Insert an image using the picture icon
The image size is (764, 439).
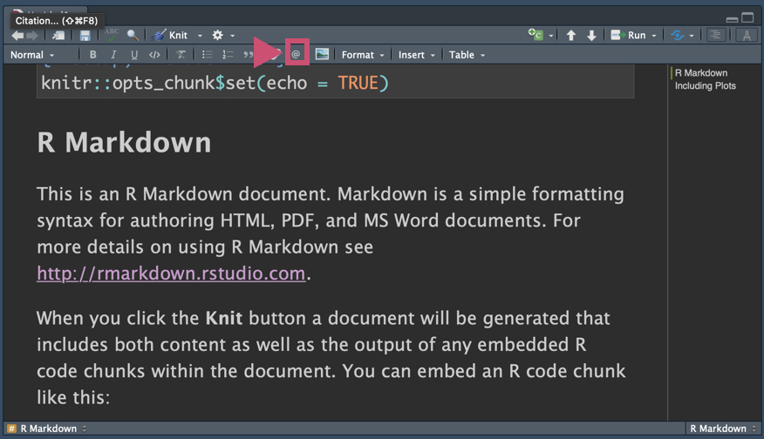tap(322, 54)
